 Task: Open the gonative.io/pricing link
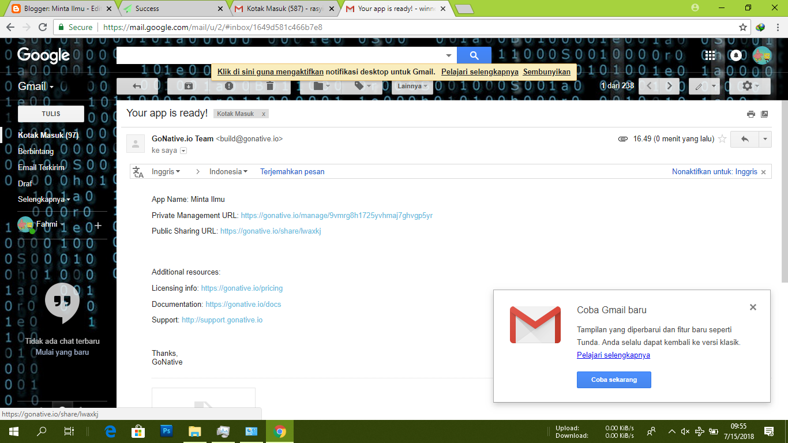click(x=242, y=288)
